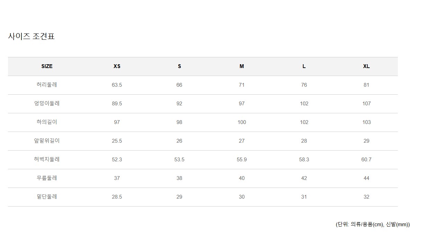Image resolution: width=430 pixels, height=248 pixels.
Task: Select the 허리둘레 row label
Action: pos(47,85)
